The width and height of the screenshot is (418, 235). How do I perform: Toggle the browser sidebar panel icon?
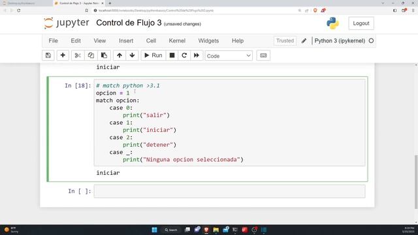tap(394, 10)
